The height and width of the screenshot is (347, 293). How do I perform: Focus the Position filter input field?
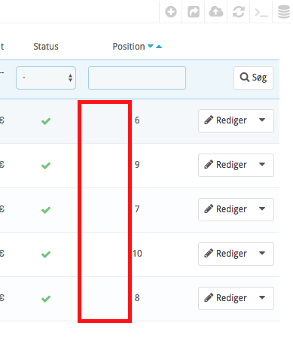(x=137, y=78)
